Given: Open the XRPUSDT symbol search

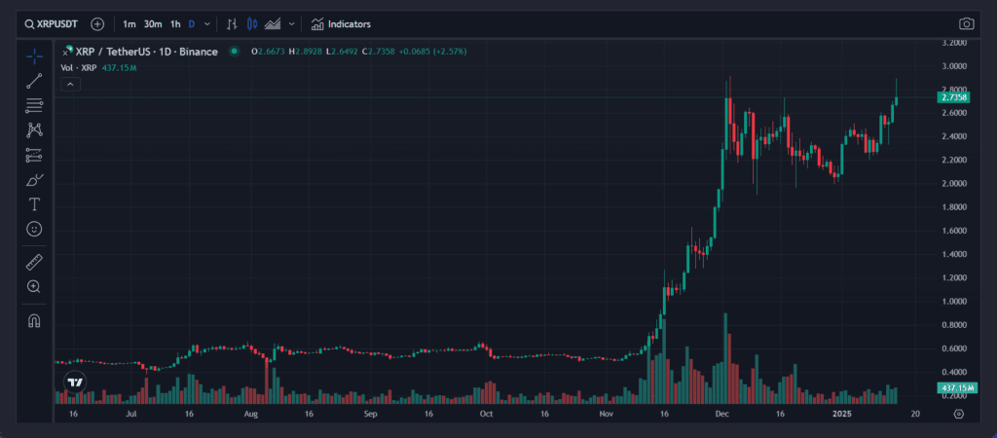Looking at the screenshot, I should click(x=51, y=24).
